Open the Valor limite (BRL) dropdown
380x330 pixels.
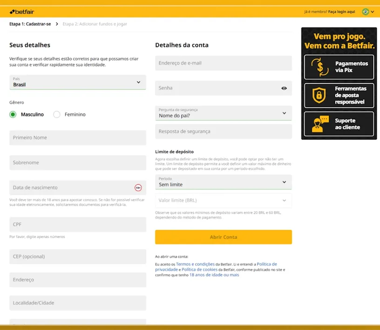tap(224, 200)
